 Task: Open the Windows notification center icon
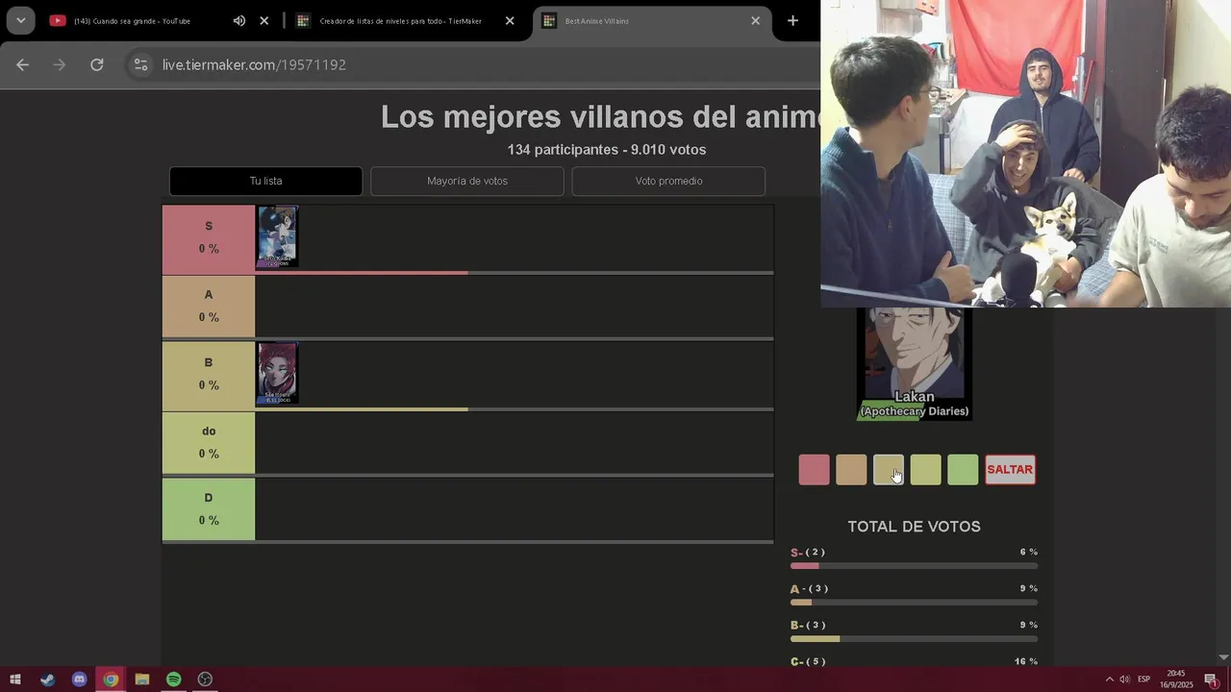click(x=1211, y=680)
